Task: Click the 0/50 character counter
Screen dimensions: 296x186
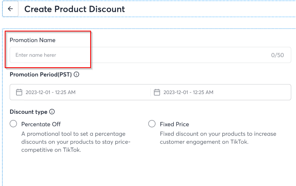Action: (x=278, y=55)
